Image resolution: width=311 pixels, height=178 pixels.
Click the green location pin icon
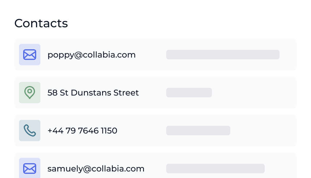tap(30, 93)
